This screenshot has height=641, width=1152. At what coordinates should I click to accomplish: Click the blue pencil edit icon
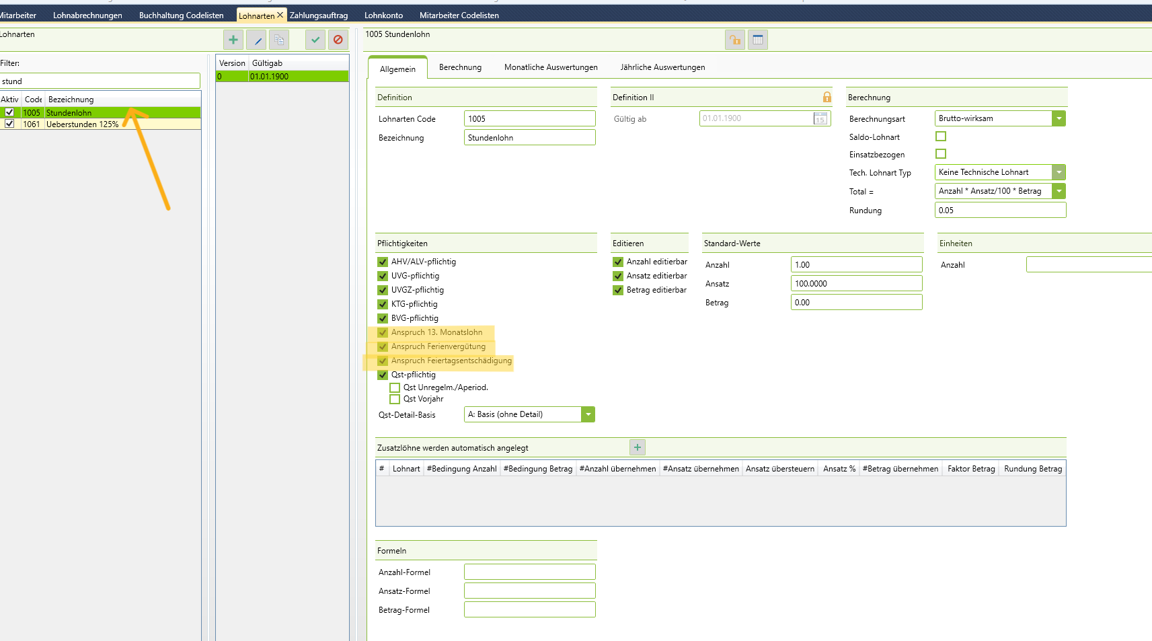(256, 40)
